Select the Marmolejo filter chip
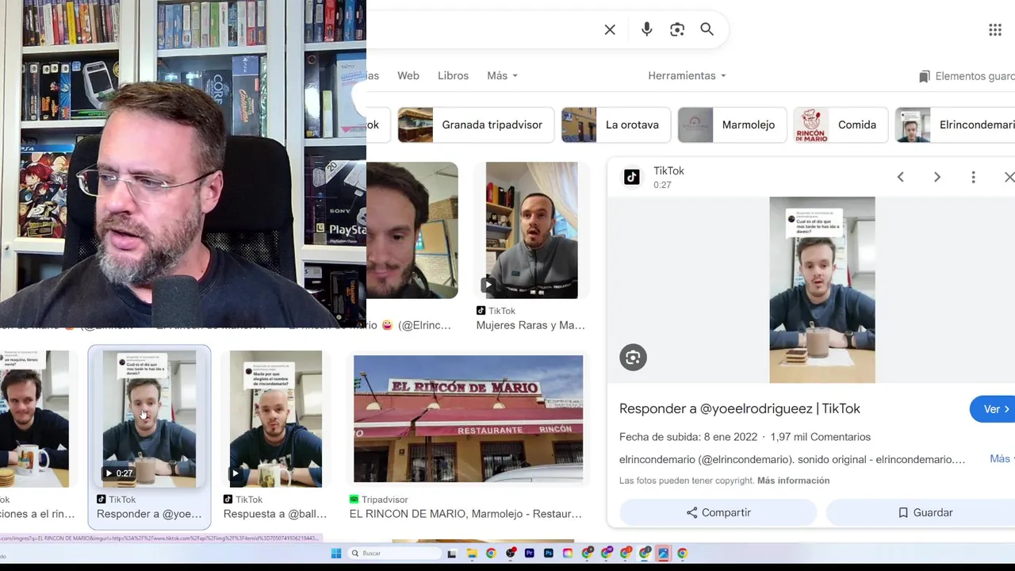This screenshot has width=1015, height=571. [x=732, y=125]
